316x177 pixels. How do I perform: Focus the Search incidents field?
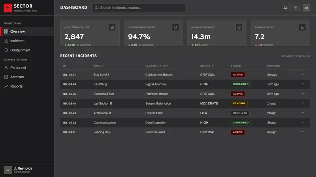click(x=138, y=8)
